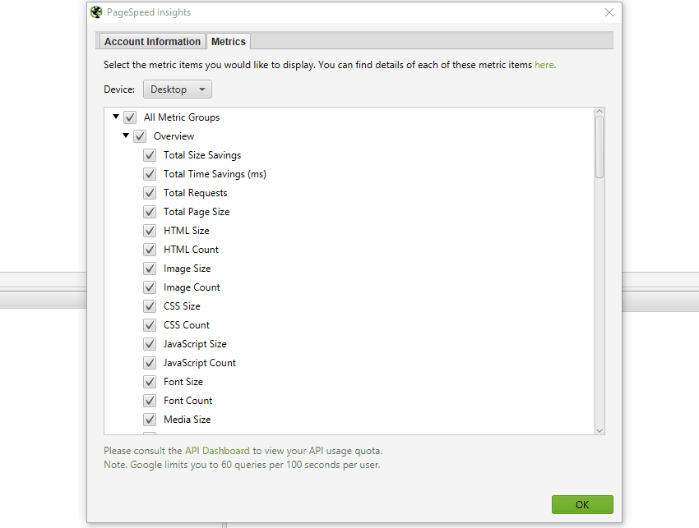
Task: Click the scrollbar up arrow
Action: 599,112
